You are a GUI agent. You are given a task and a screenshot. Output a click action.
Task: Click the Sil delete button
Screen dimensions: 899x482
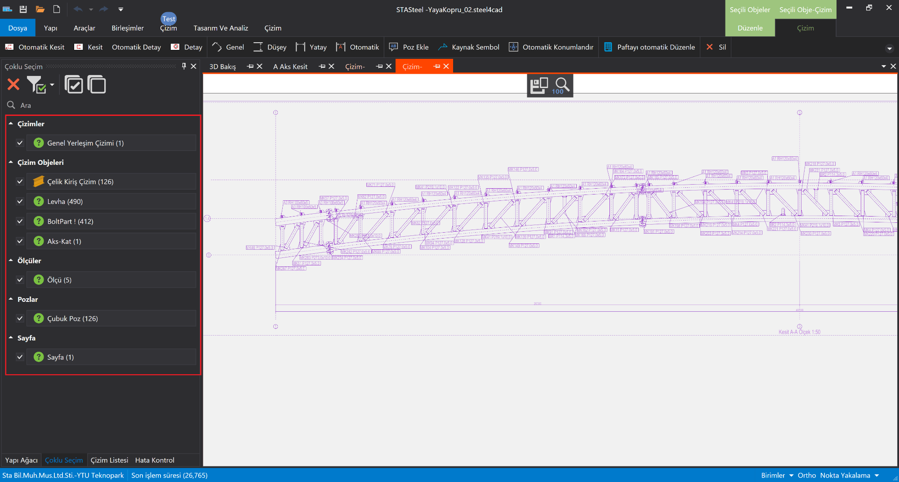click(716, 47)
